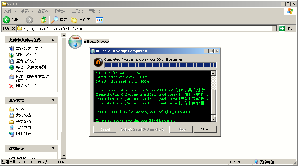Close the nGlide setup dialog with X
298x166 pixels.
click(x=217, y=51)
